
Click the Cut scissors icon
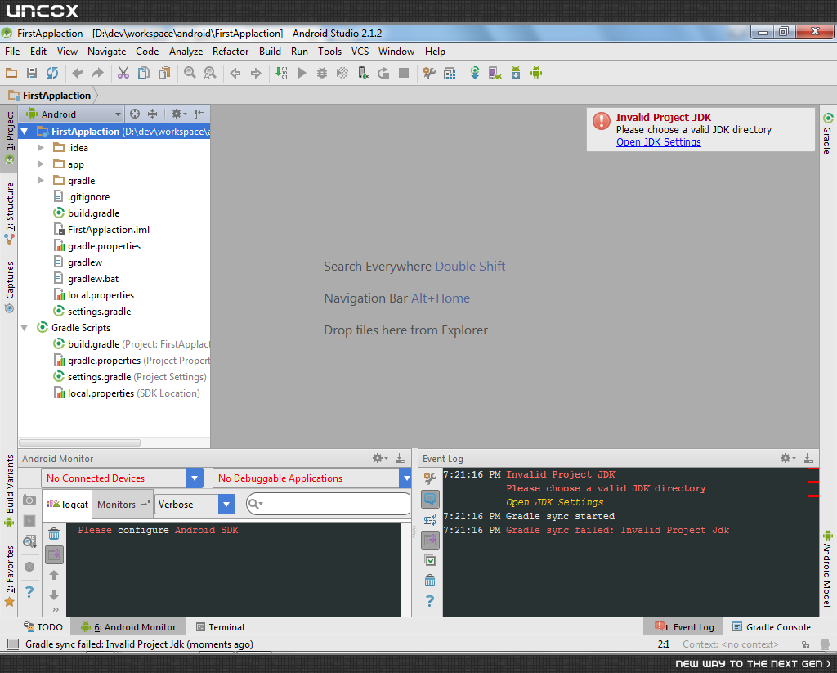click(x=123, y=73)
